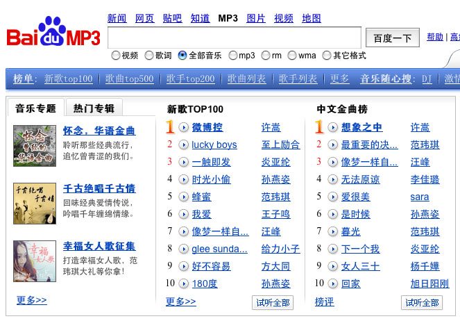Image resolution: width=460 pixels, height=321 pixels.
Task: Play icon beside 时光小偷
Action: (184, 179)
